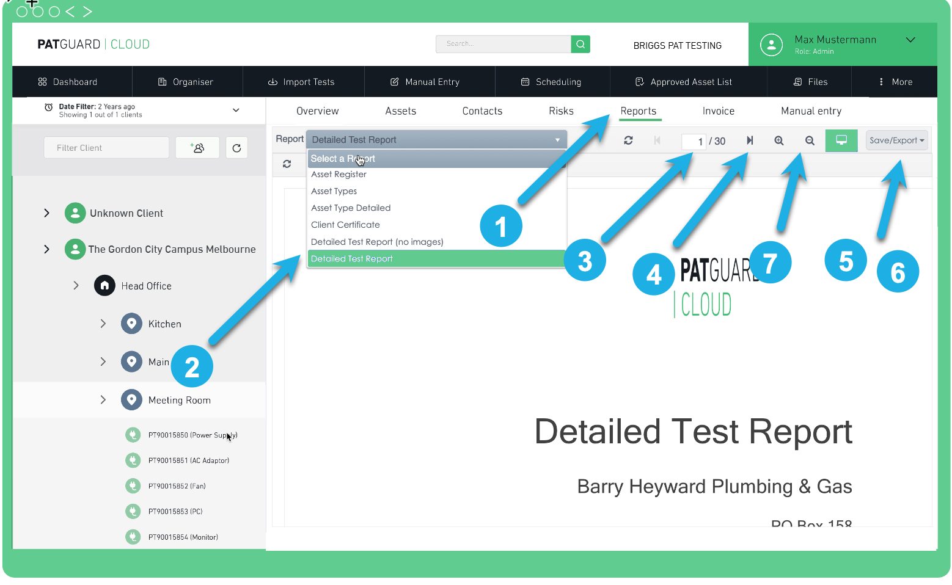Switch to the Assets tab
952x585 pixels.
click(x=401, y=111)
